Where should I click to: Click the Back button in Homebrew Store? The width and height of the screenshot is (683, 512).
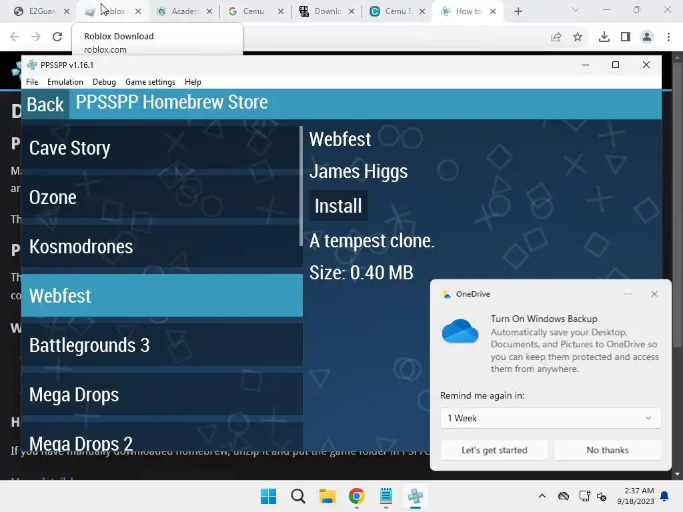point(45,105)
